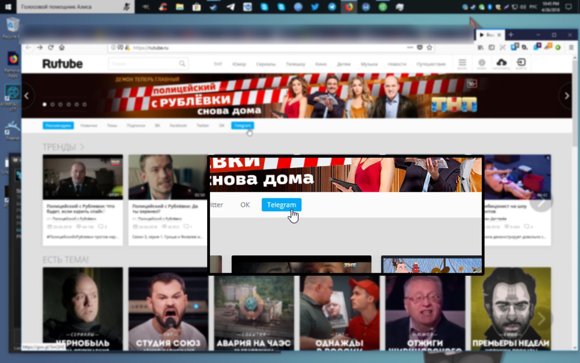Screen dimensions: 580x363
Task: Open the Recycle Bin desktop icon
Action: click(x=13, y=27)
